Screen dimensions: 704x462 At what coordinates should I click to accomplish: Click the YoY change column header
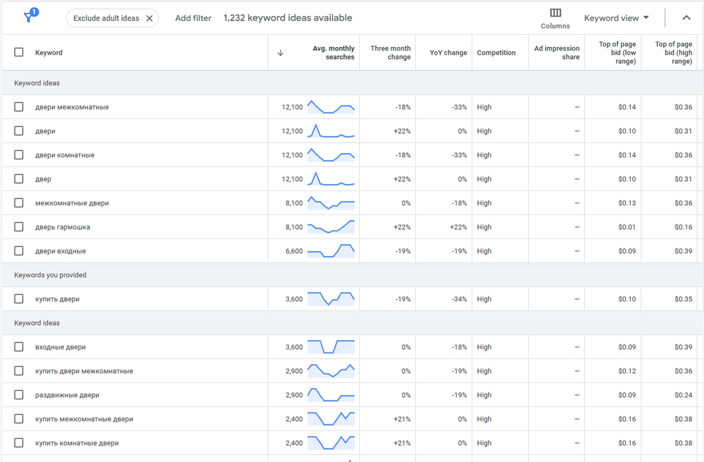(448, 53)
